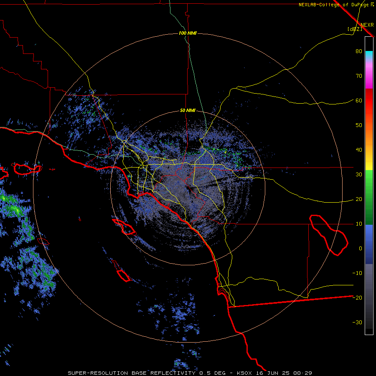Click the Super-Resolution Base Reflectivity caption

[x=190, y=373]
